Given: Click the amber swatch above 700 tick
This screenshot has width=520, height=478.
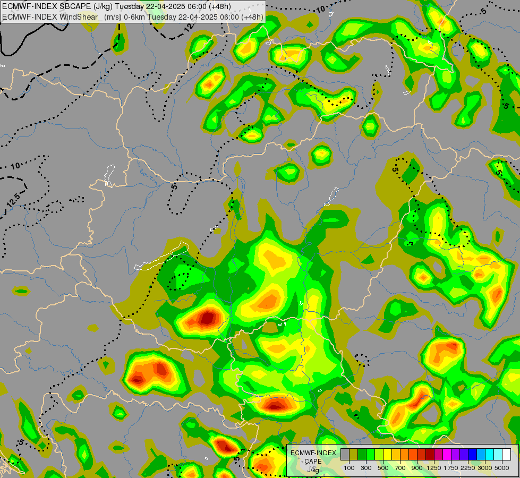Looking at the screenshot, I should (x=396, y=455).
